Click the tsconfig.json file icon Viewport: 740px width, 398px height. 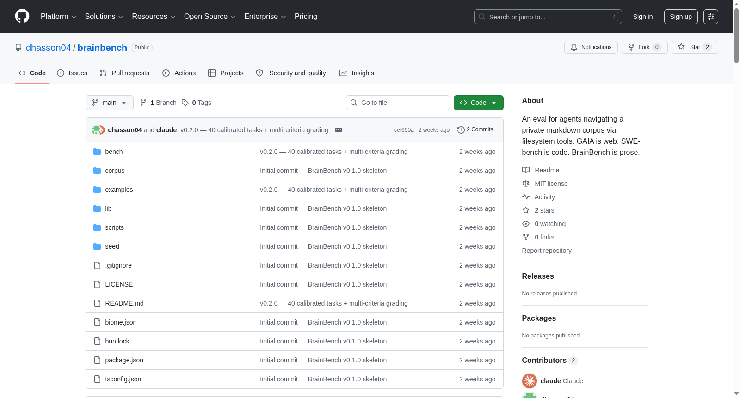click(x=97, y=379)
